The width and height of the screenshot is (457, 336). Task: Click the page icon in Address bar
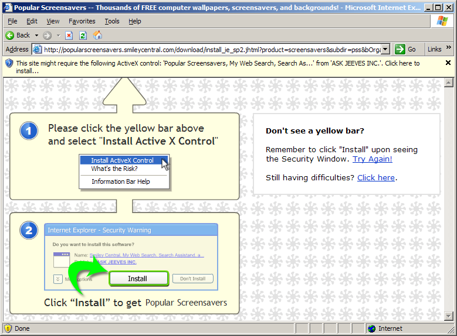37,49
